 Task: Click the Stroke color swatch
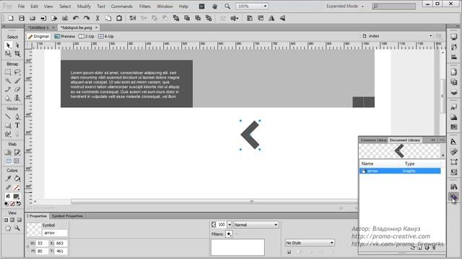[x=17, y=187]
